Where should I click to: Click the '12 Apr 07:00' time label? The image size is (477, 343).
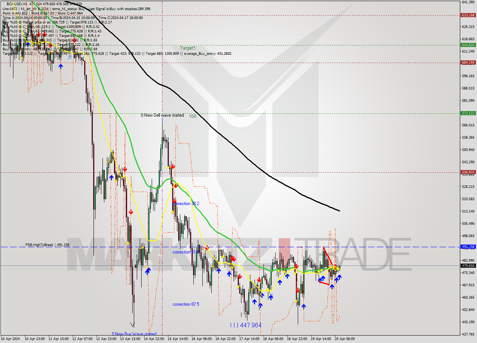point(82,339)
